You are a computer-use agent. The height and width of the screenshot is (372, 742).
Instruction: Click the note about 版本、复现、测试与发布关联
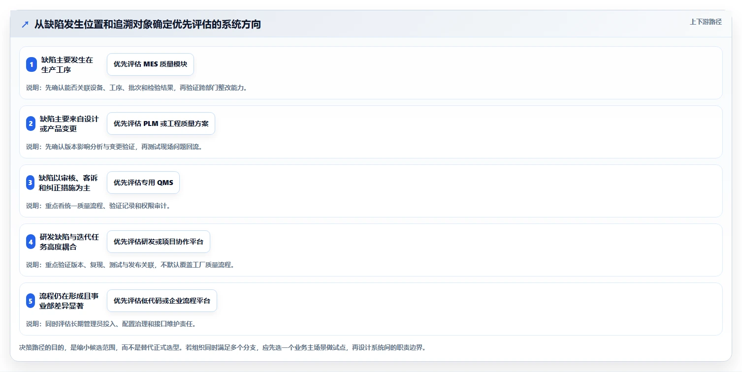pyautogui.click(x=130, y=265)
